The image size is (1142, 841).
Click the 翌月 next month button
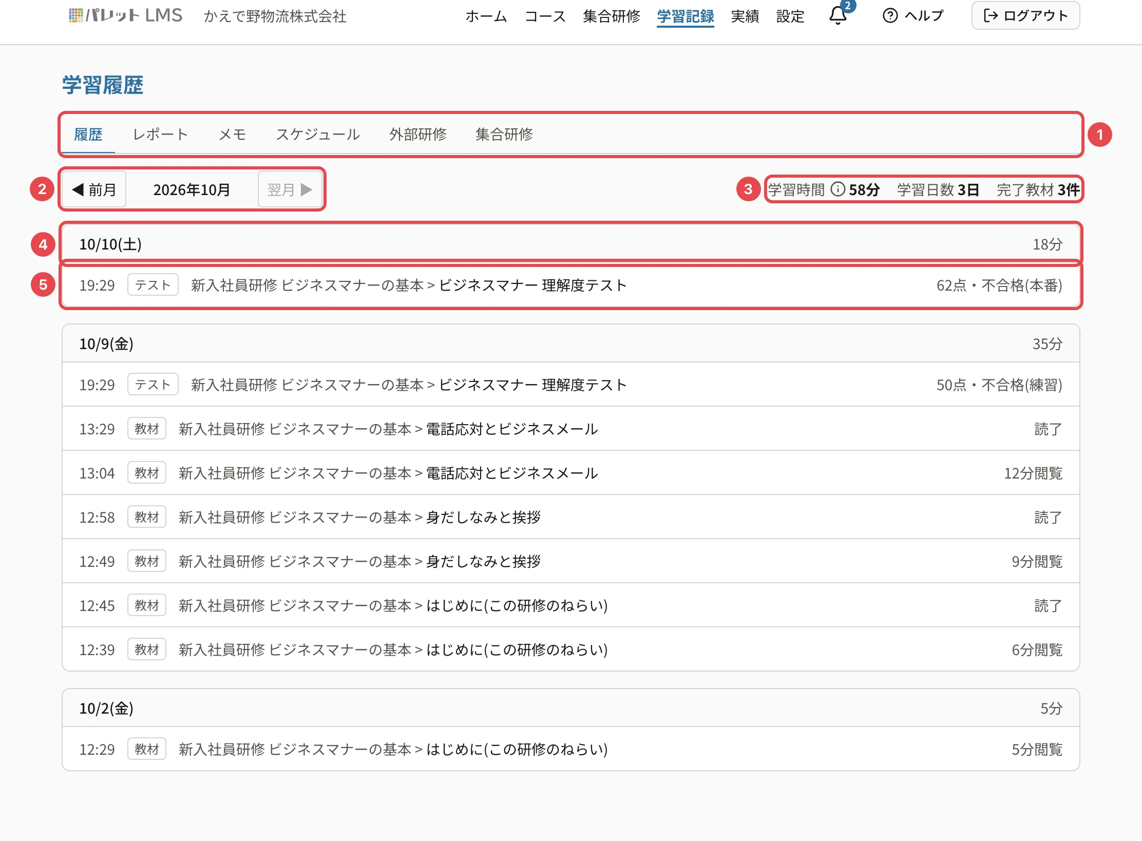click(x=290, y=189)
